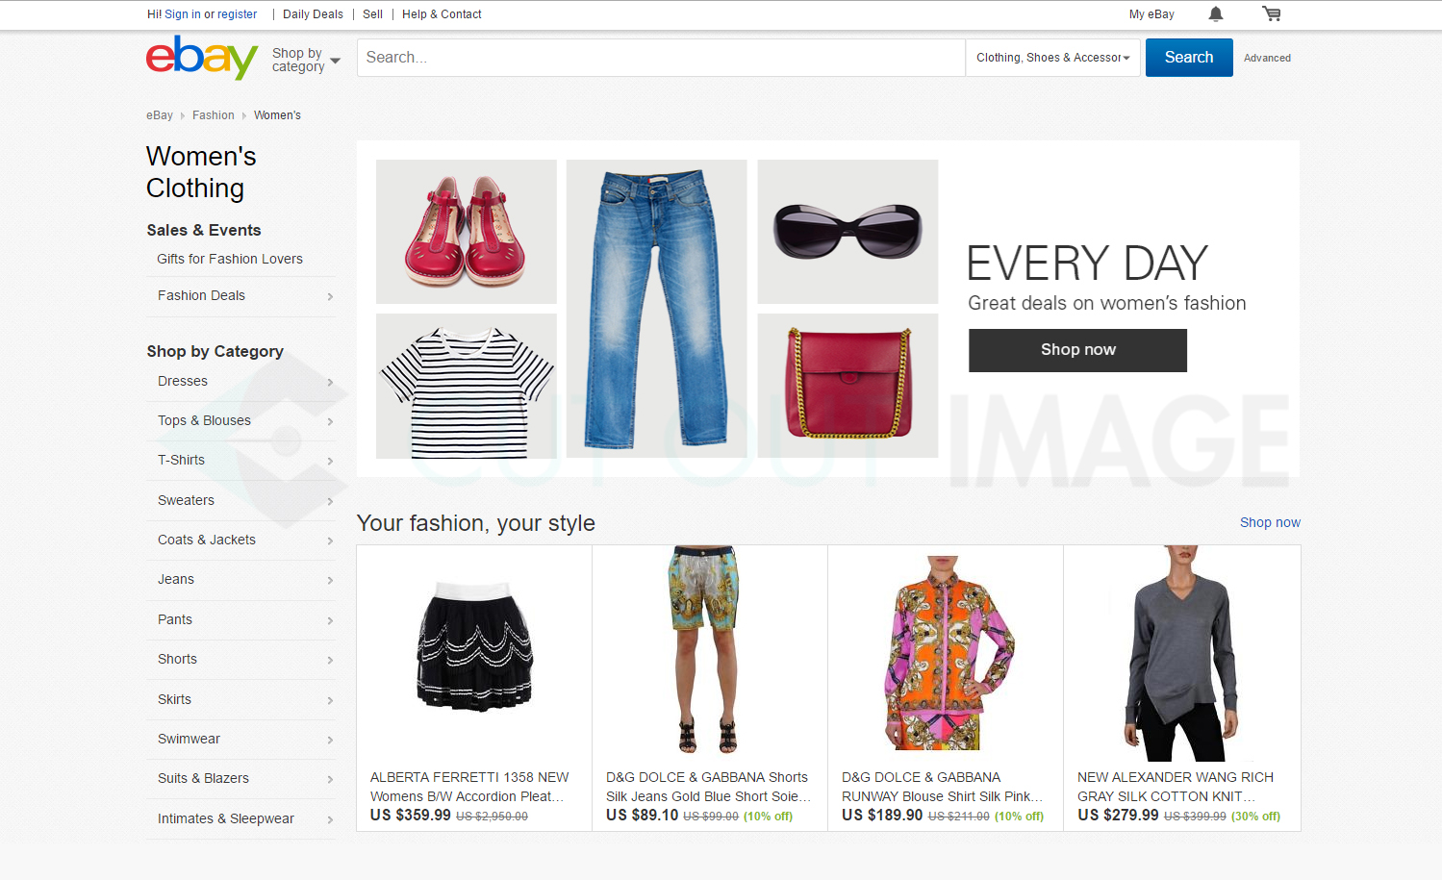Click the red handbag banner image
This screenshot has width=1442, height=880.
[847, 386]
